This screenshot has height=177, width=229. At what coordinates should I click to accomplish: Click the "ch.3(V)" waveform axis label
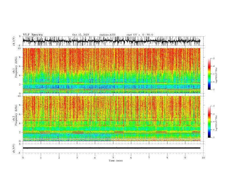[14, 148]
